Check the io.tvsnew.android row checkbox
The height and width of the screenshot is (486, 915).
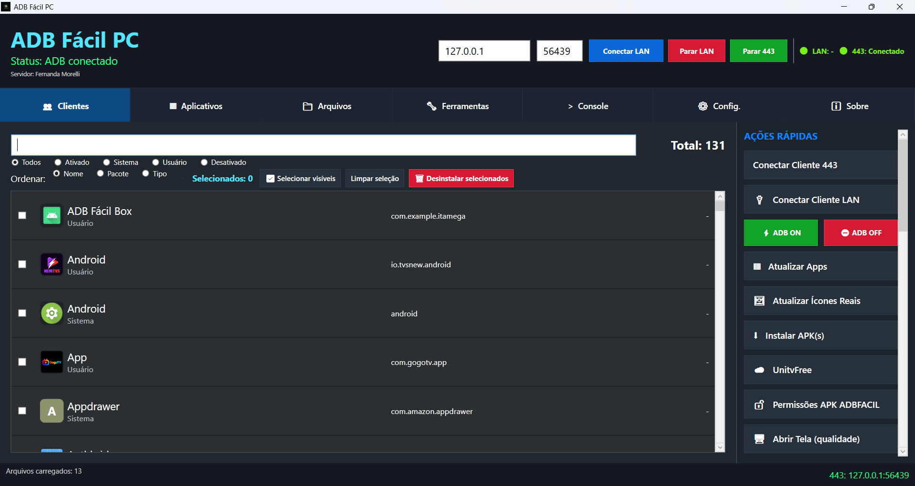click(22, 264)
